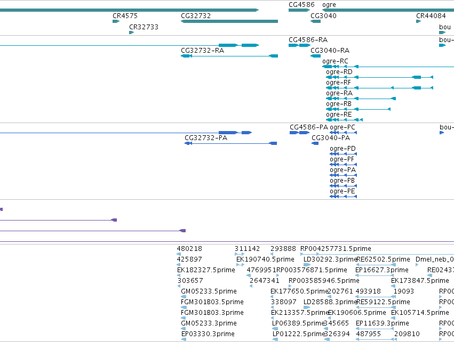Screen dimensions: 454x342
Task: Click EST 425897
Action: pyautogui.click(x=189, y=259)
